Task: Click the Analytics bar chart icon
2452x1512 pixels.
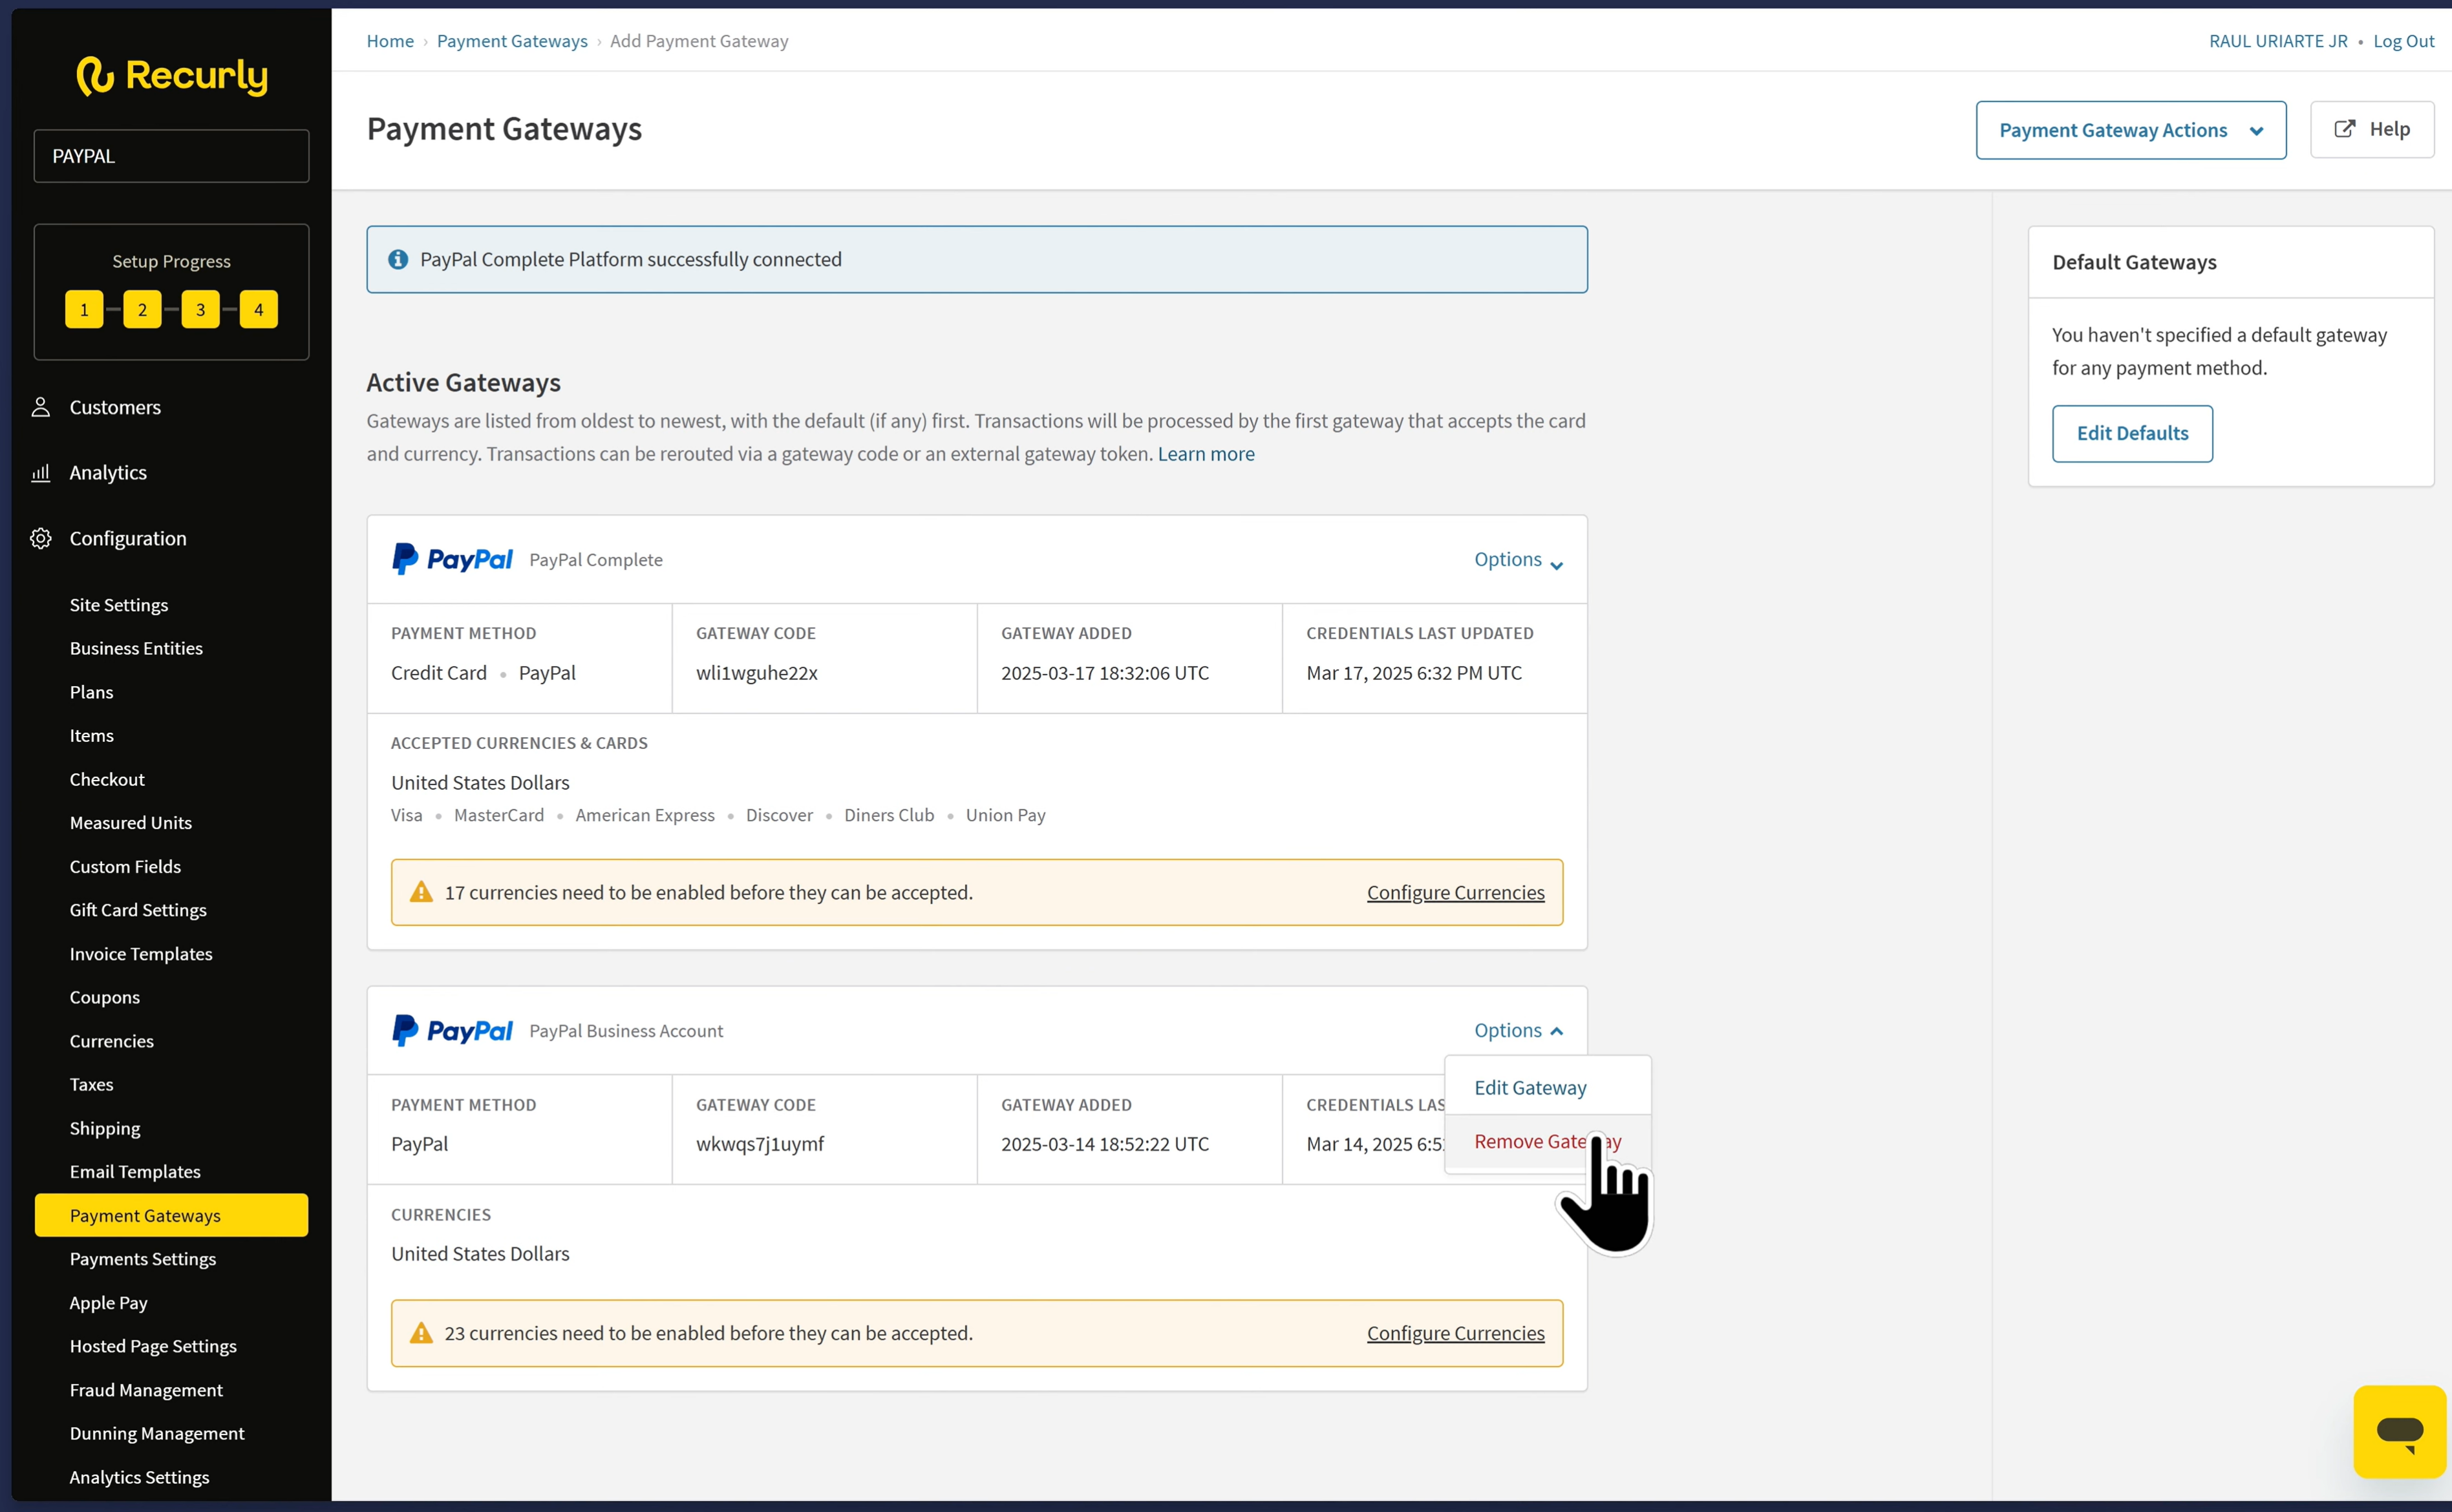Action: tap(41, 473)
